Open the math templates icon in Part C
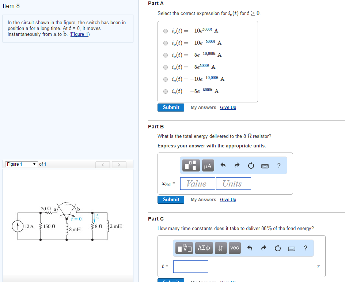Viewport: 345px width, 282px height. (185, 248)
